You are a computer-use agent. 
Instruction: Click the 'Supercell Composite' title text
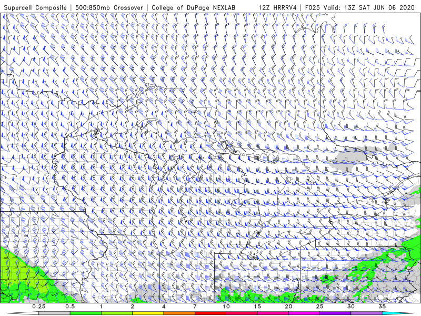click(35, 7)
